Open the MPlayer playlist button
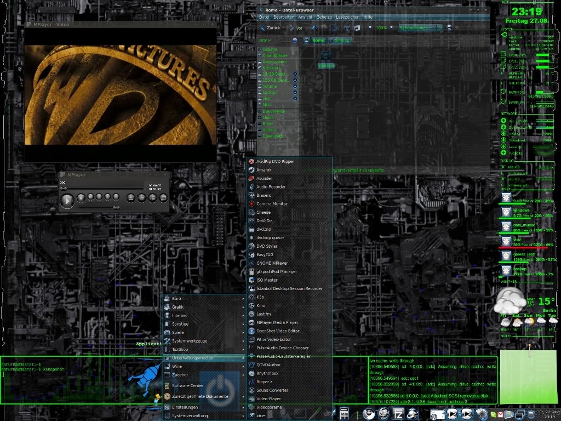Screen dimensions: 561x421 tap(152, 197)
